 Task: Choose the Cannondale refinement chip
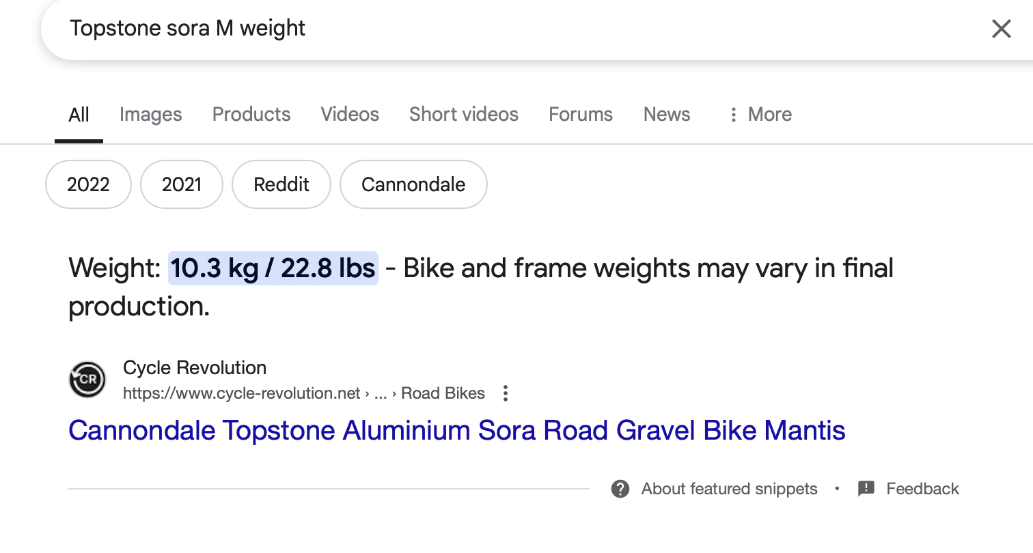(413, 184)
